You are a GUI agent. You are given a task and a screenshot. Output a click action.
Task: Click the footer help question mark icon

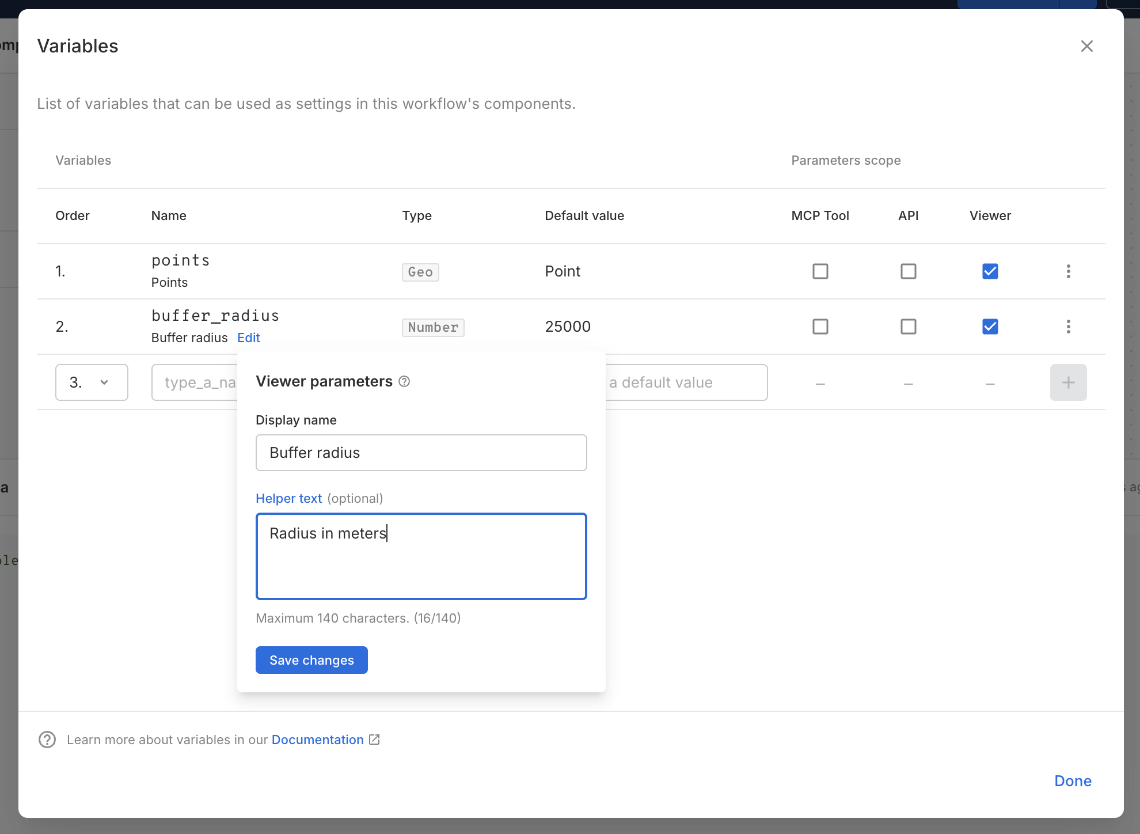pos(47,740)
